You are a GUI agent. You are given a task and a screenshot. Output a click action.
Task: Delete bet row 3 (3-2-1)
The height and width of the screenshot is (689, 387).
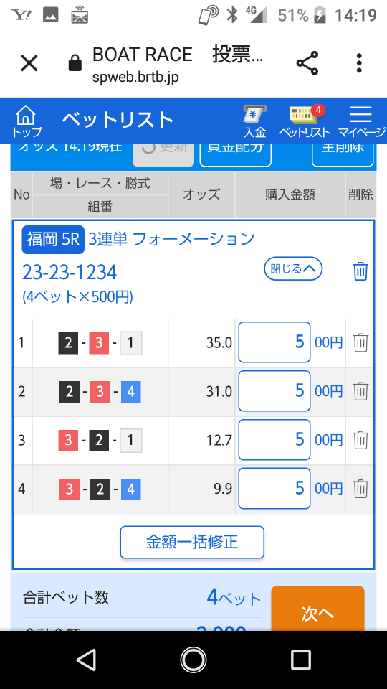click(360, 440)
